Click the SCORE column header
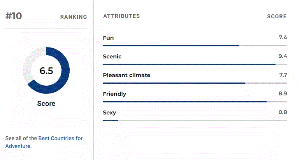Image resolution: width=302 pixels, height=160 pixels. [x=277, y=17]
